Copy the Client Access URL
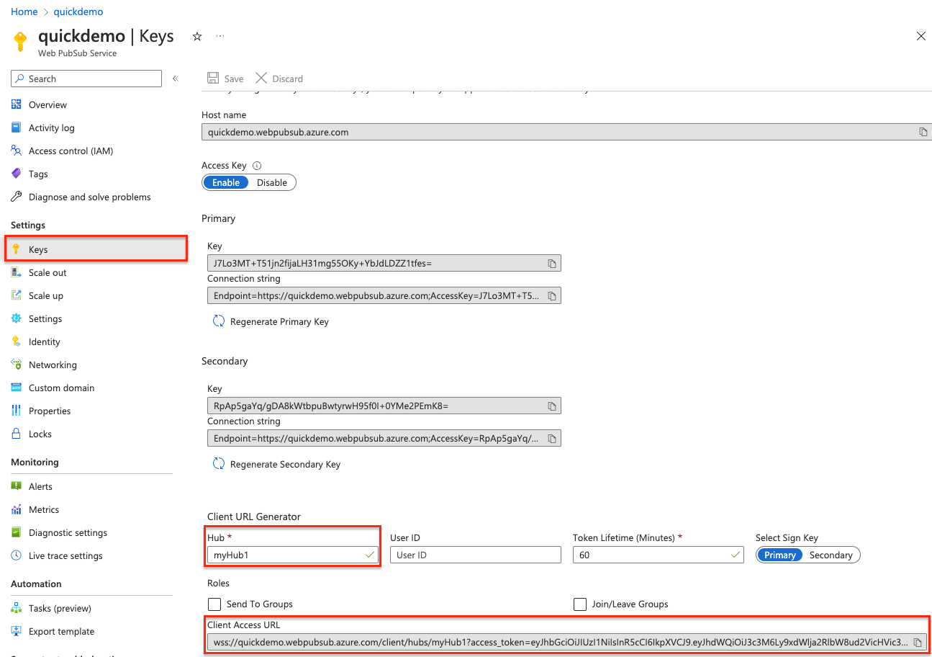Viewport: 932px width, 657px height. pos(917,642)
